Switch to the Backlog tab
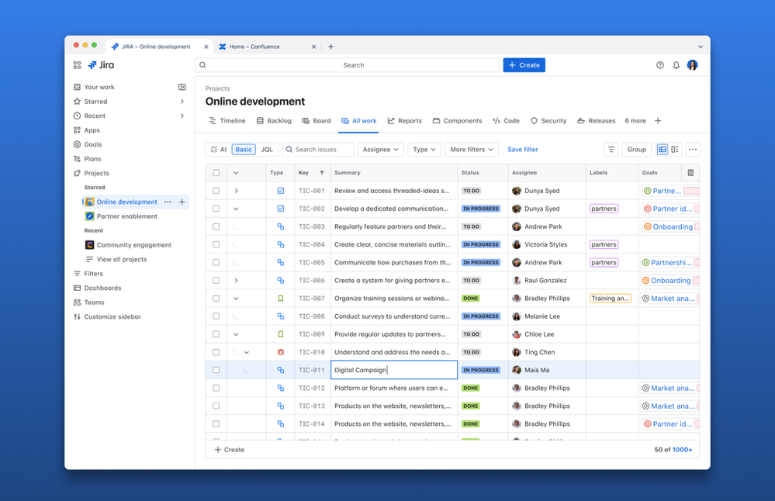The width and height of the screenshot is (775, 501). click(x=274, y=120)
